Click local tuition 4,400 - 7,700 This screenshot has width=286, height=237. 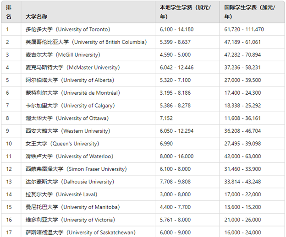pos(175,207)
